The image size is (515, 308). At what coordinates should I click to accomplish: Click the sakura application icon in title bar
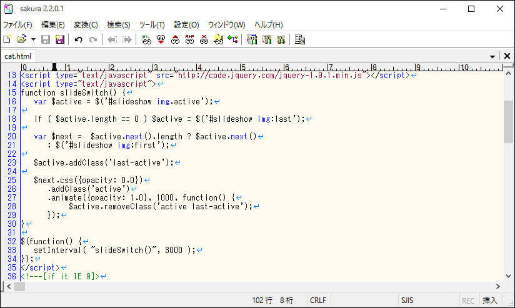tap(9, 9)
